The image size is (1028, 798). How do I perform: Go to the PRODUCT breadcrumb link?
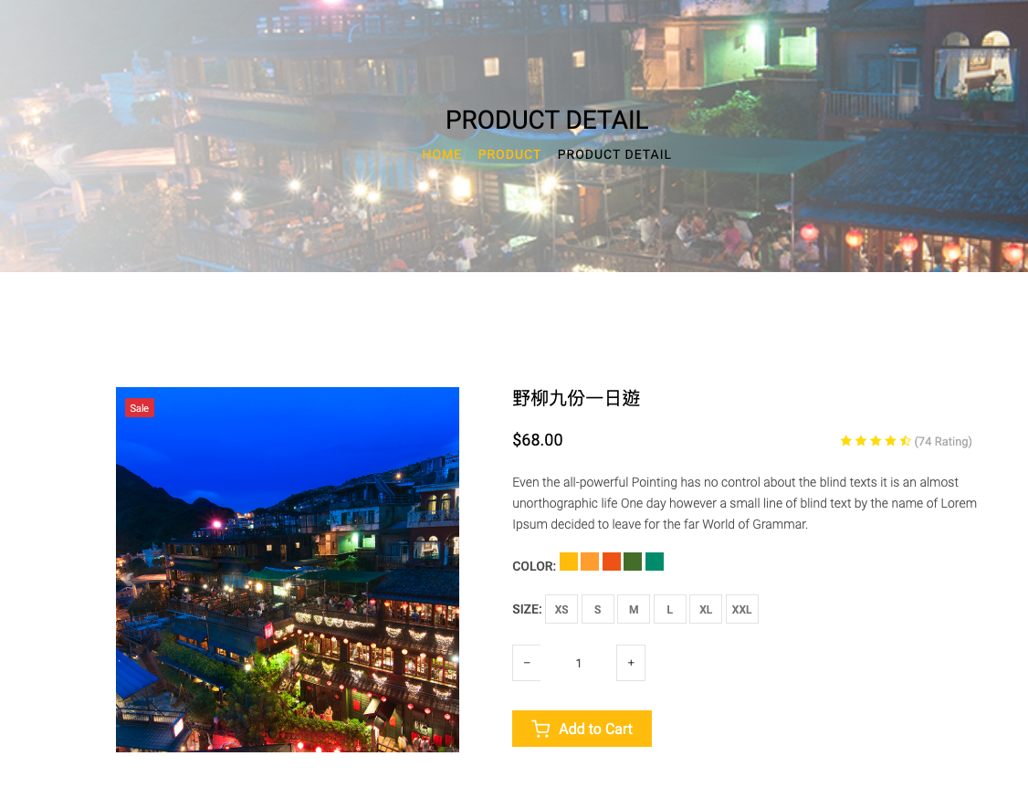click(x=509, y=154)
